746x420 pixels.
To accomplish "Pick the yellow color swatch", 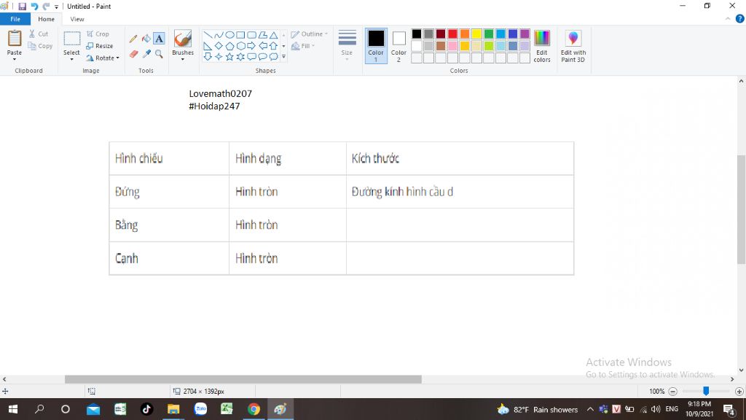I will click(476, 34).
